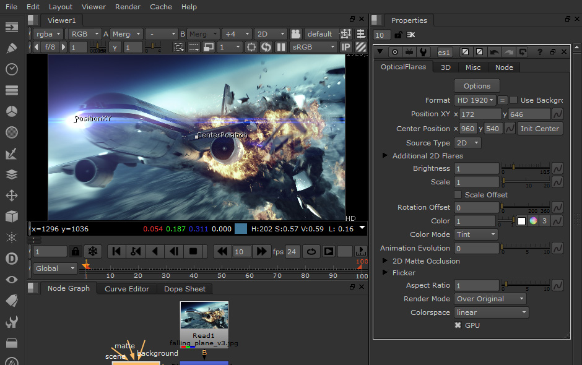Click the revert icon in properties header
582x365 pixels.
click(x=523, y=52)
